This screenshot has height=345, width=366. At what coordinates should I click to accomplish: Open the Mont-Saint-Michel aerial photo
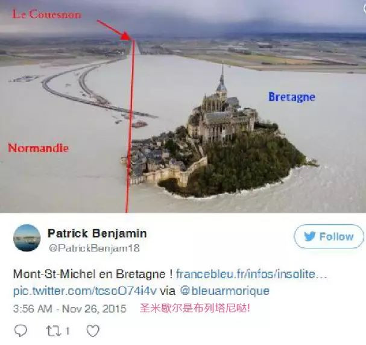[183, 106]
